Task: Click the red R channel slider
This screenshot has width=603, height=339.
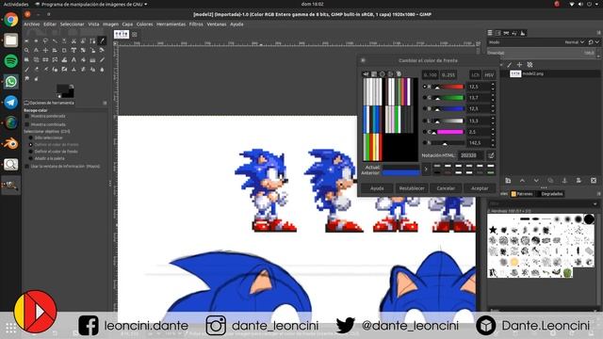Action: pos(448,87)
